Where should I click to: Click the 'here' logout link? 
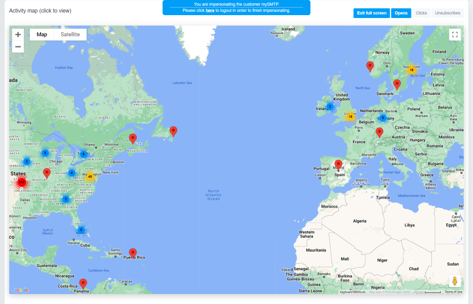(x=210, y=10)
